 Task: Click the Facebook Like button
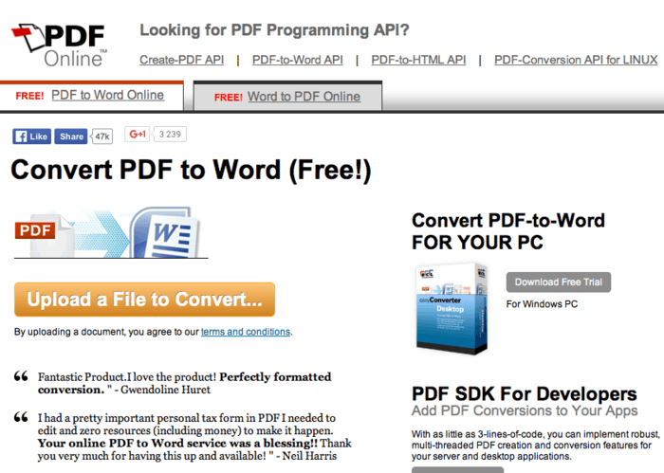tap(31, 136)
